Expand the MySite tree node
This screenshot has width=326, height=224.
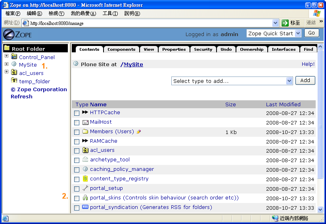(x=6, y=64)
